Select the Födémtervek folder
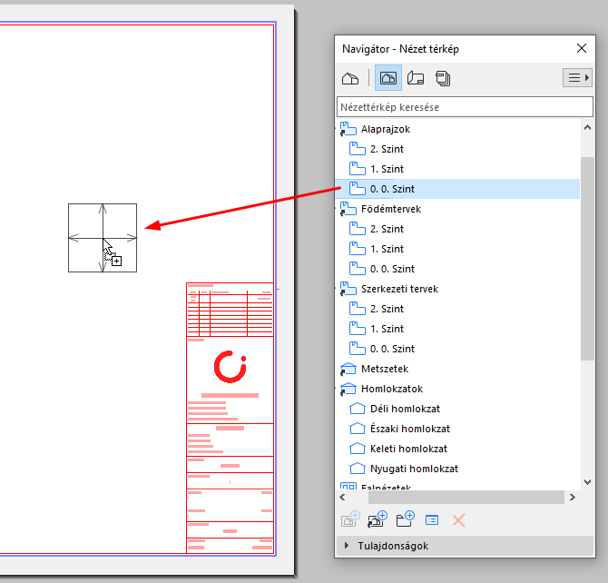The image size is (608, 583). tap(391, 209)
